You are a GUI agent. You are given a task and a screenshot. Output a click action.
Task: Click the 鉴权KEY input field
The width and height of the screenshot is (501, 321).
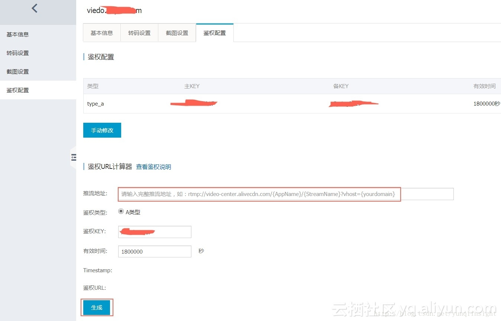pyautogui.click(x=154, y=232)
